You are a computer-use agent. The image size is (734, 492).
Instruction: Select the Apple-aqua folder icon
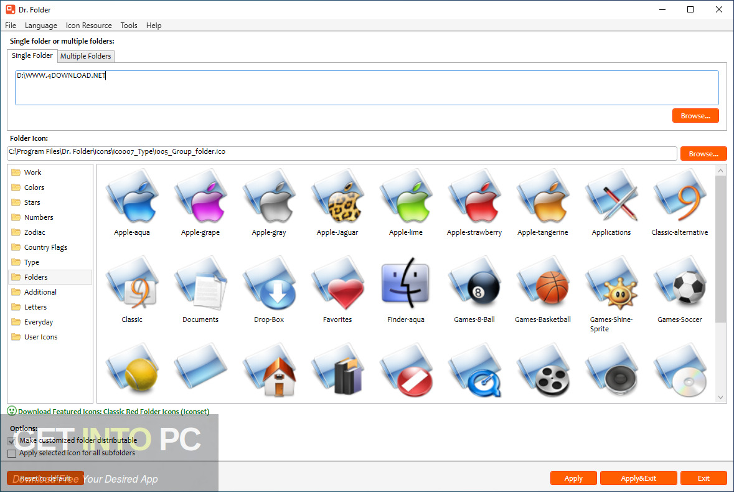click(x=131, y=197)
